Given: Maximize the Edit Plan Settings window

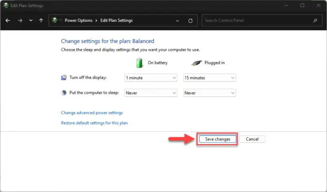Looking at the screenshot, I should [x=302, y=6].
